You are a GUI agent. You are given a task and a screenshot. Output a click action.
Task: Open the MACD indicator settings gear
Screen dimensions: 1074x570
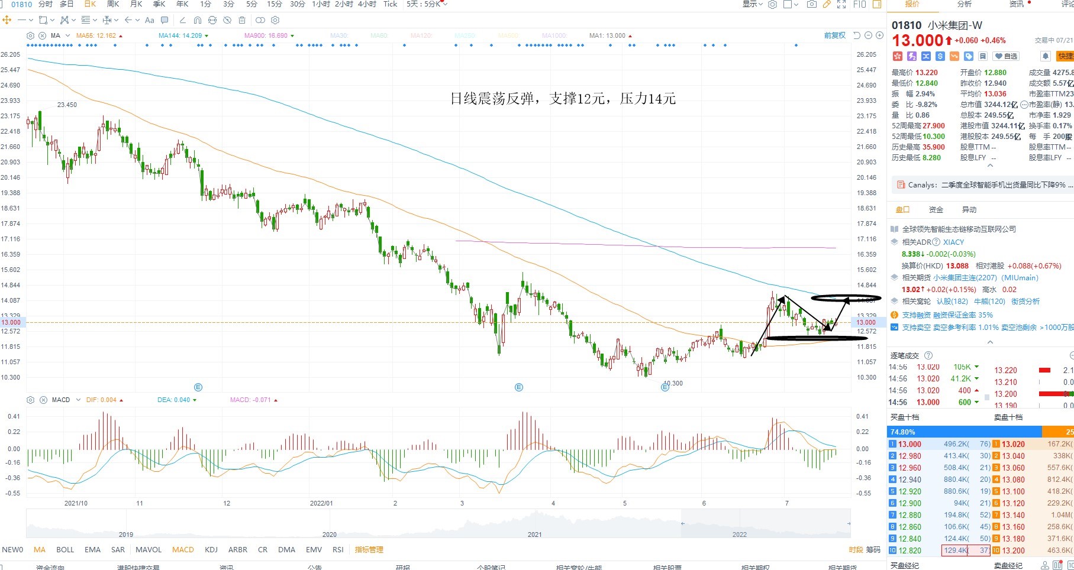31,400
